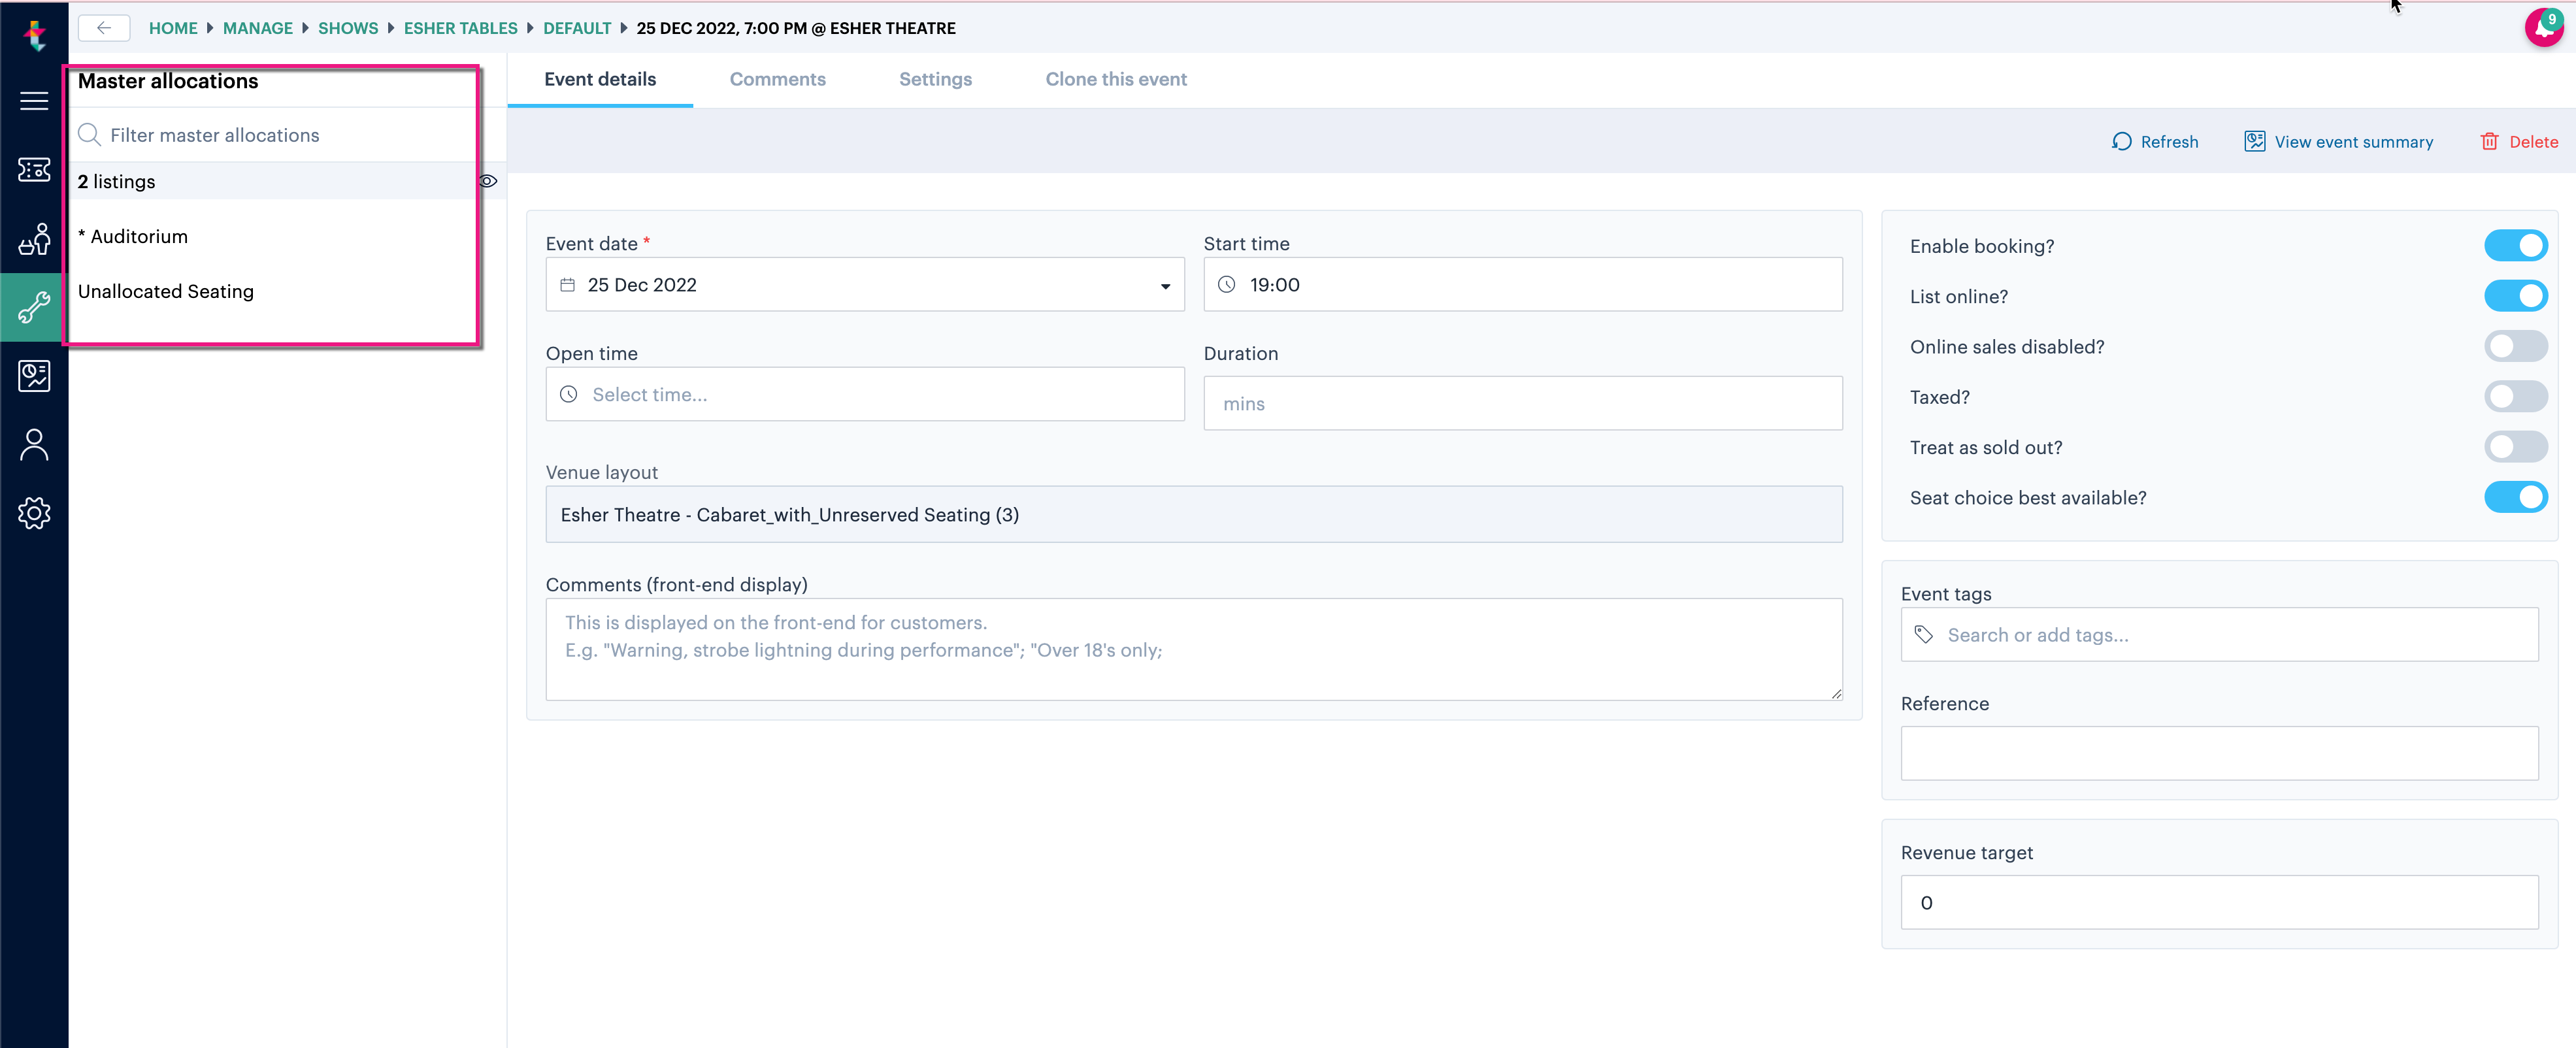Switch to Settings tab
The image size is (2576, 1048).
935,79
